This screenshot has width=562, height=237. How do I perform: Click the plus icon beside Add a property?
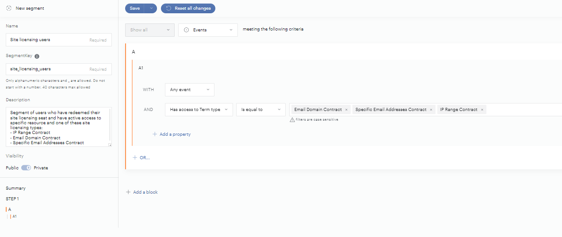click(155, 134)
